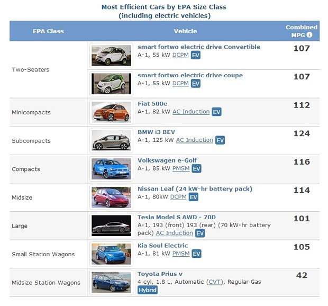Open the smart fortwo electric drive coupe link
Screen dimensions: 328x306
(190, 75)
